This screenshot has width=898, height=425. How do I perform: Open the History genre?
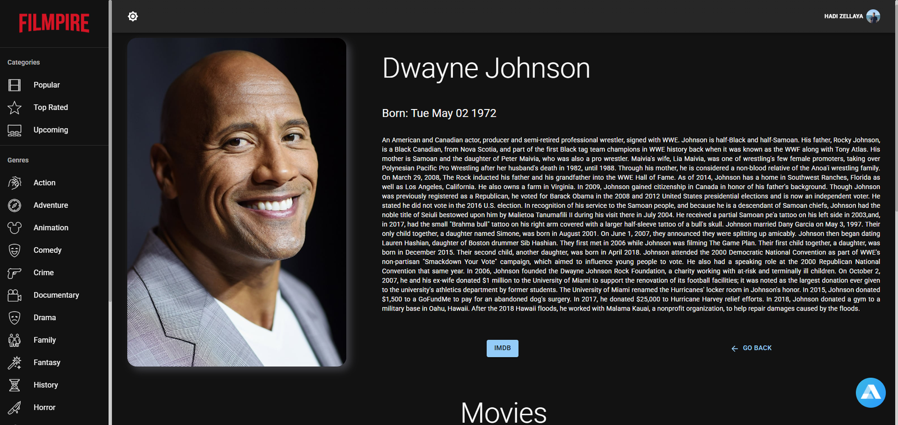(x=45, y=385)
